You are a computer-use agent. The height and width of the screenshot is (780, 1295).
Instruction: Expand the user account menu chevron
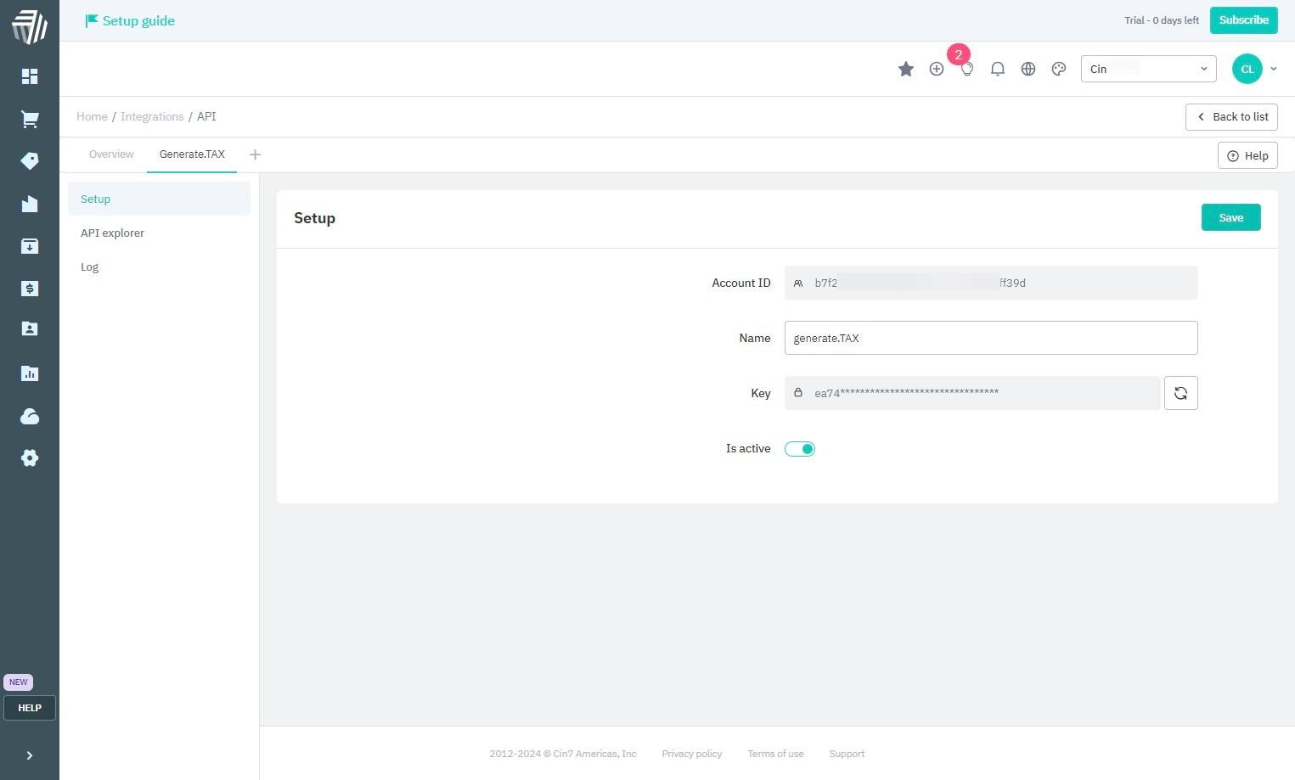pos(1273,69)
